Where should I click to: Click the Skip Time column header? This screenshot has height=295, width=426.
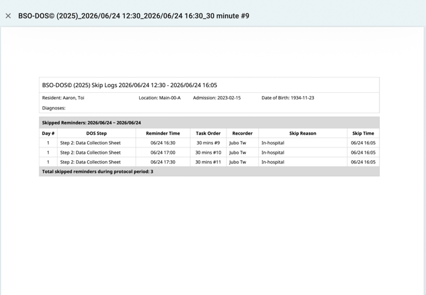(363, 134)
